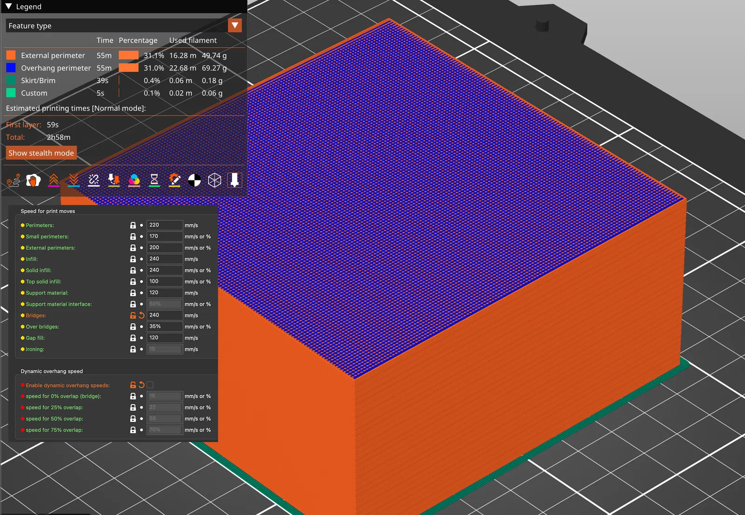The height and width of the screenshot is (515, 745).
Task: Click Show stealth mode button
Action: click(41, 153)
